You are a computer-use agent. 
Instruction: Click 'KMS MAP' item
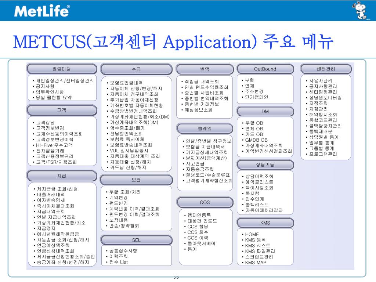click(256, 262)
